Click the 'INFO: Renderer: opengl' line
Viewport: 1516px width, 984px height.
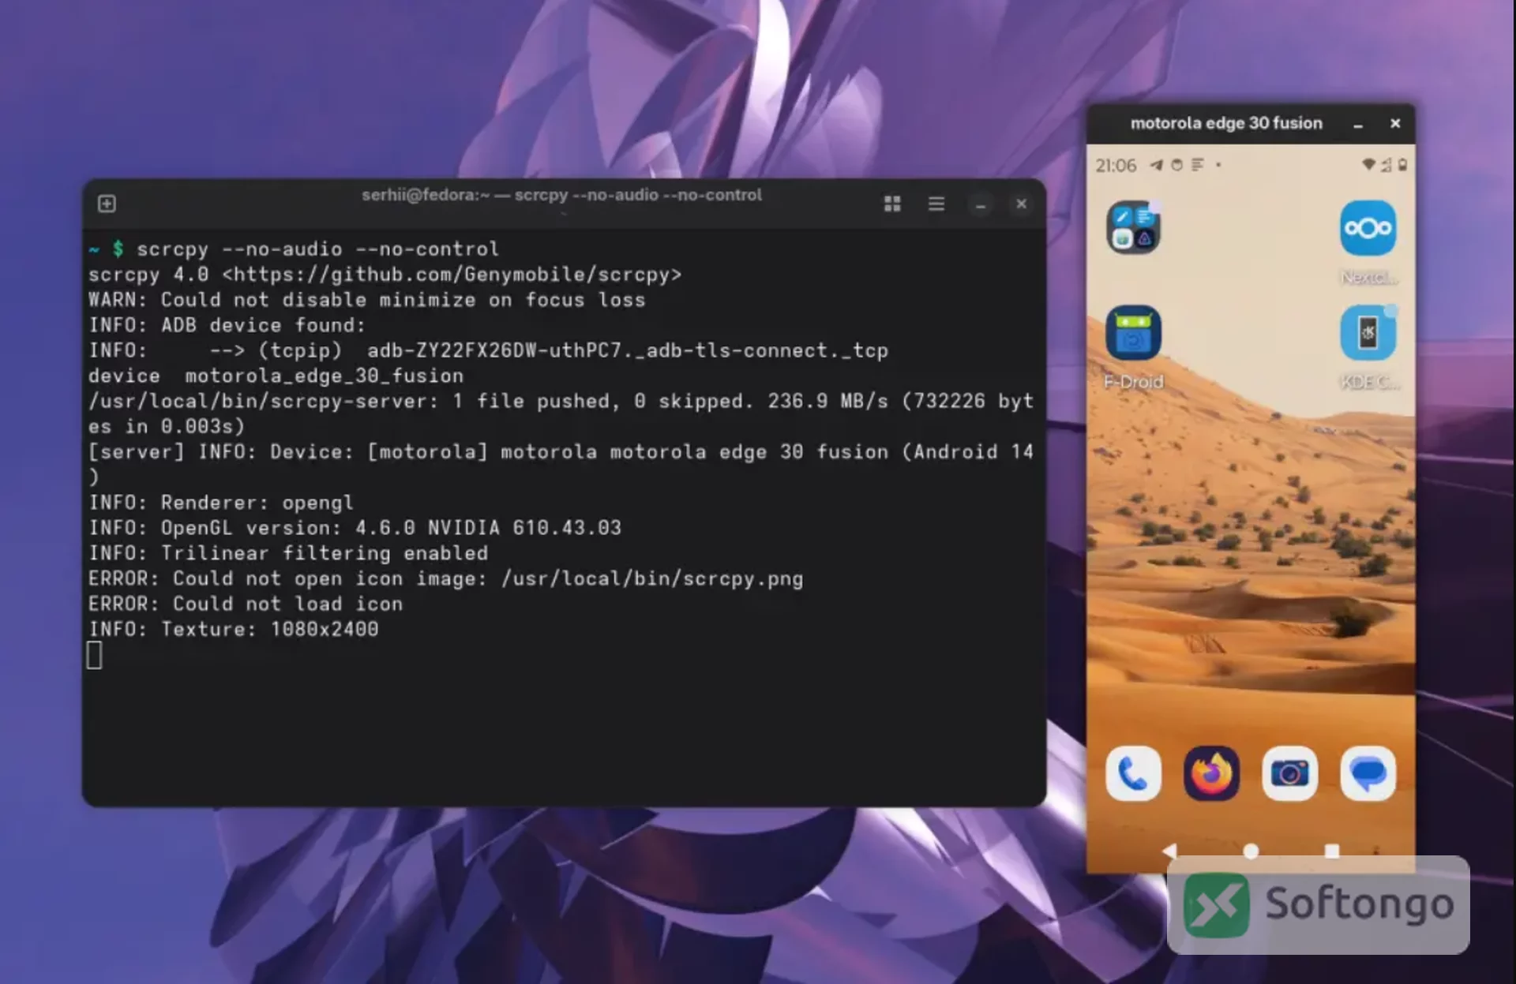pos(221,503)
